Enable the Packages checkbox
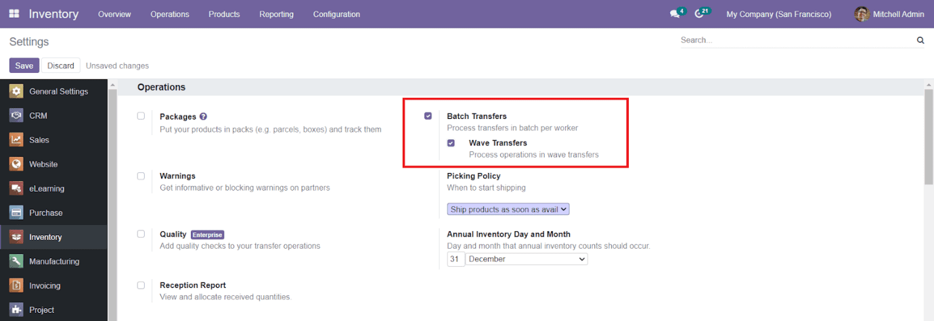Screen dimensions: 934x321 (x=141, y=116)
